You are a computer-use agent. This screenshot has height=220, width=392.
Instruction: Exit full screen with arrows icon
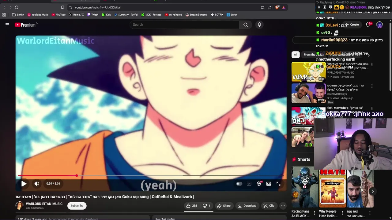(x=278, y=184)
